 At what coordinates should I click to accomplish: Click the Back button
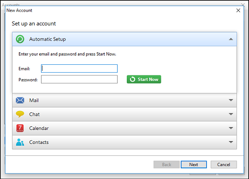click(x=166, y=164)
